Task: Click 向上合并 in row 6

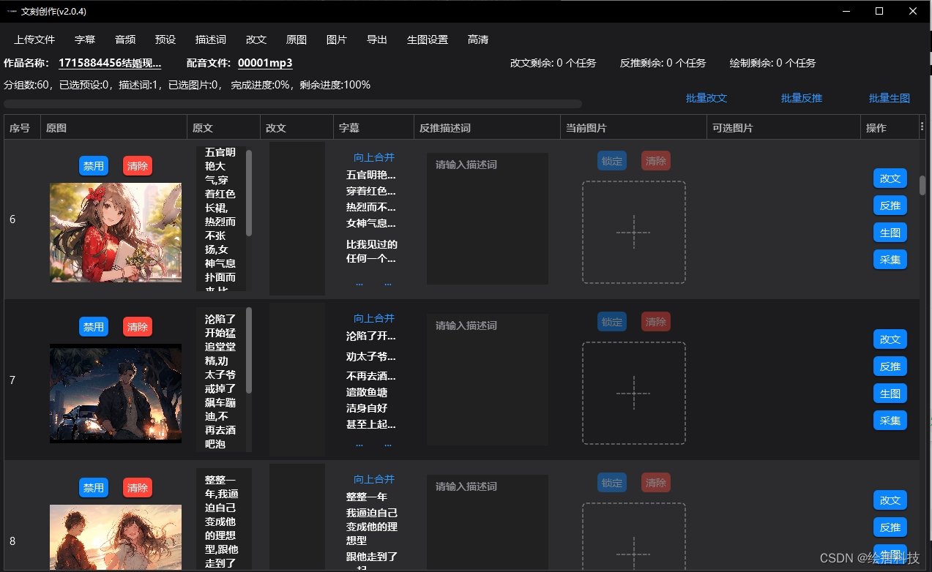Action: (x=374, y=157)
